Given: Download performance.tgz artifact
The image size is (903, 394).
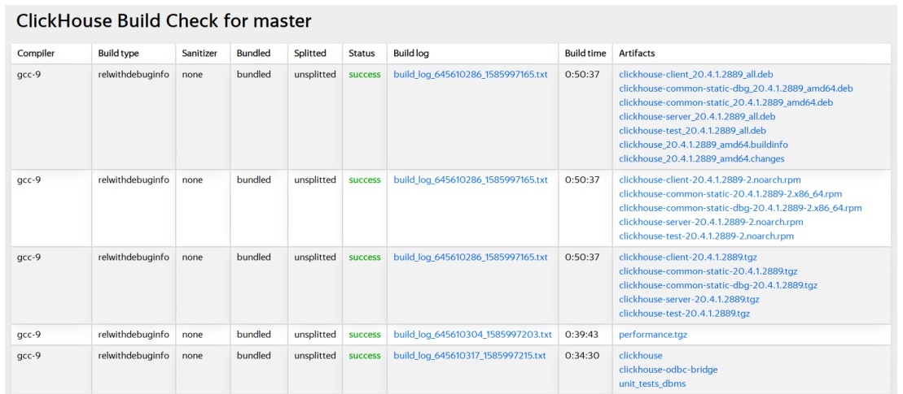Looking at the screenshot, I should pos(653,334).
